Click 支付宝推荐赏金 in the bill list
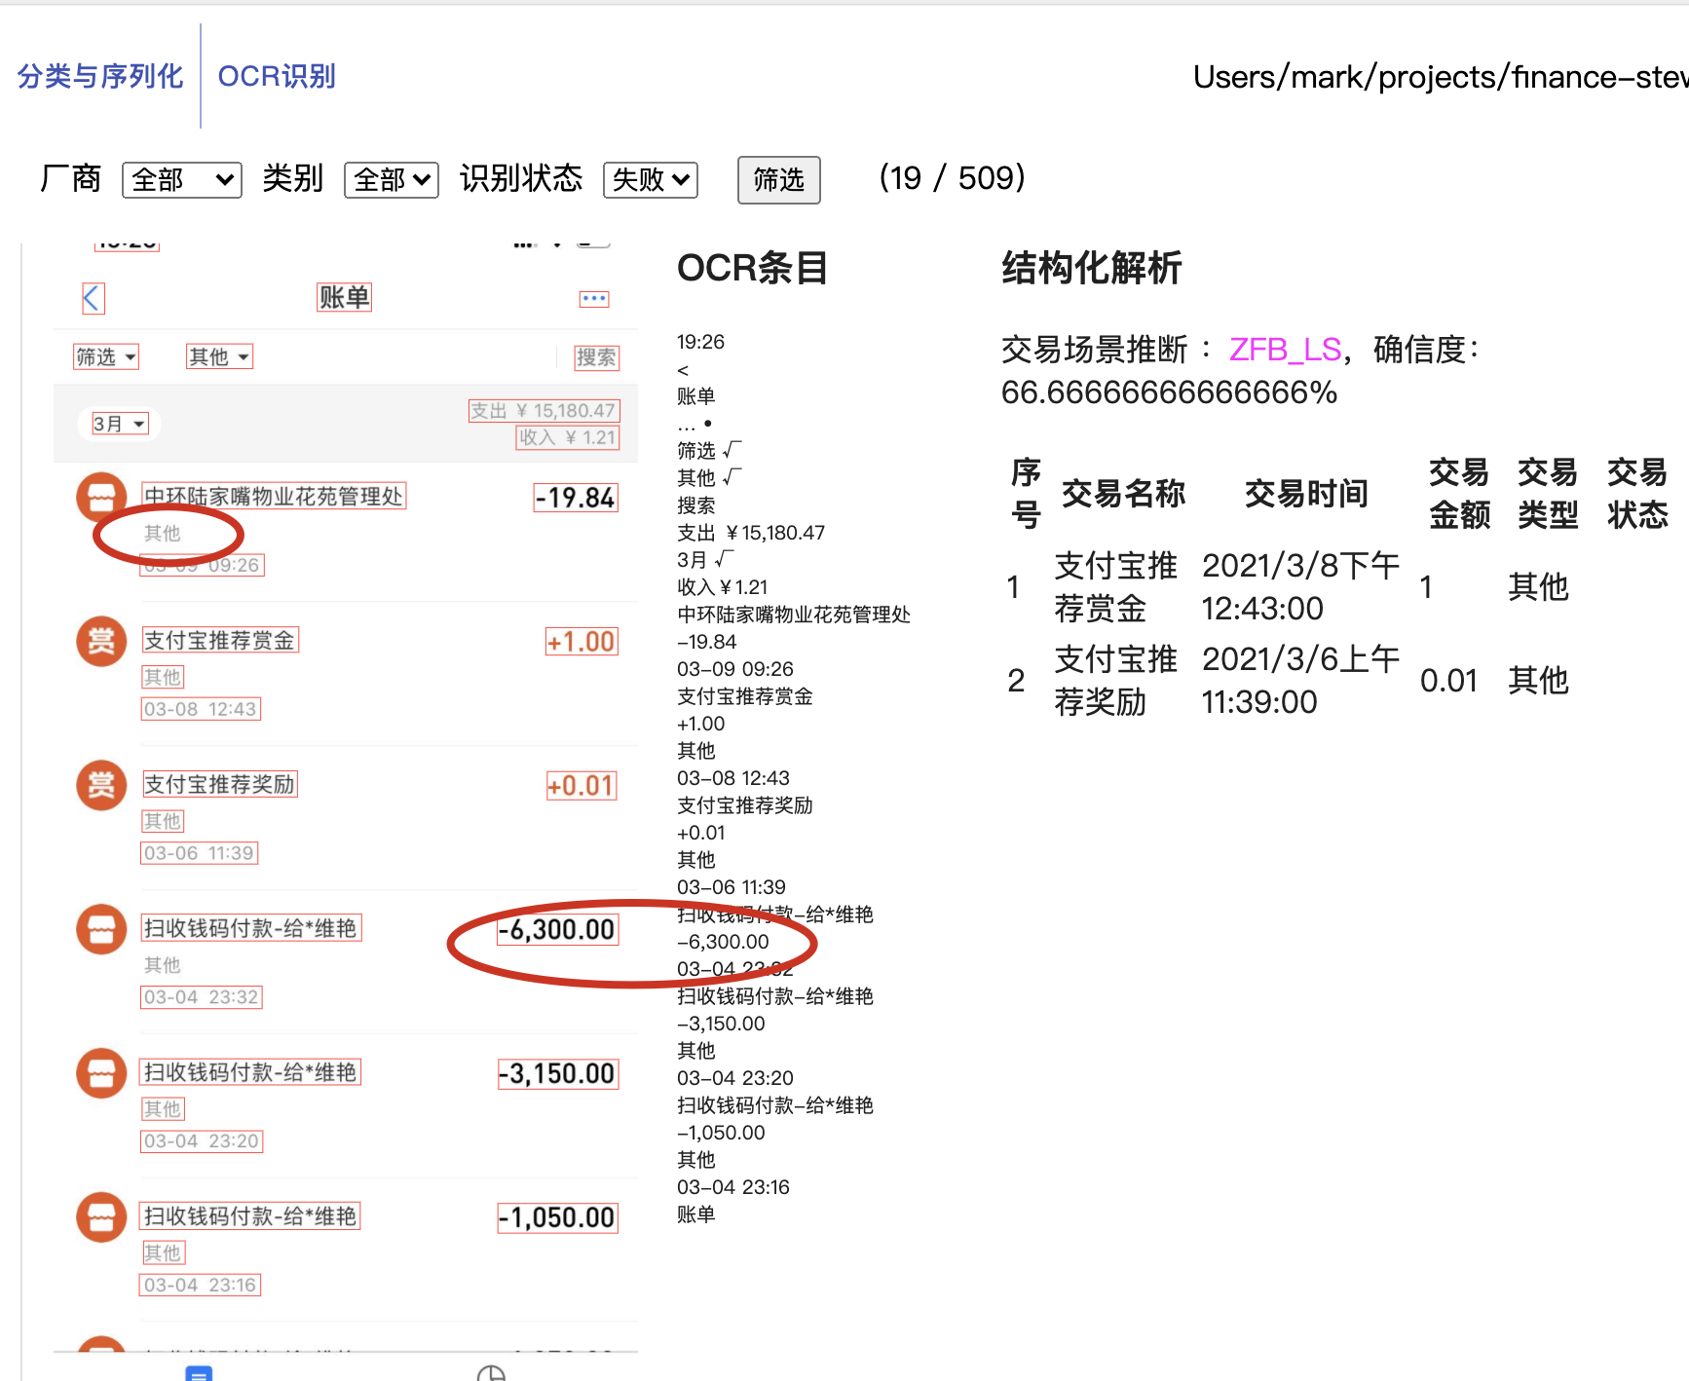This screenshot has height=1381, width=1689. (x=220, y=640)
